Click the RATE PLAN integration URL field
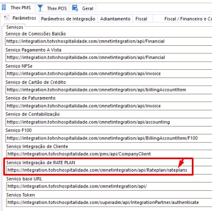This screenshot has width=212, height=211. coord(109,170)
